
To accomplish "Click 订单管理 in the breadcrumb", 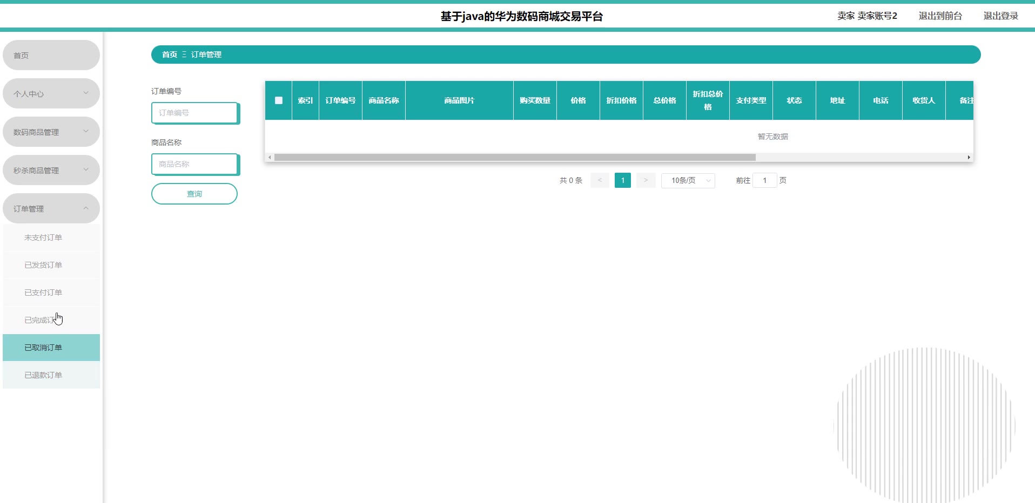I will (206, 55).
